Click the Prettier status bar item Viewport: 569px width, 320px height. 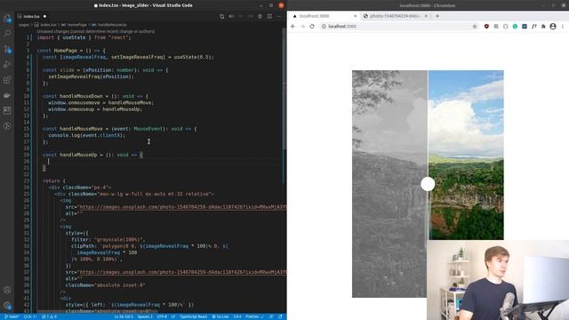click(x=254, y=316)
